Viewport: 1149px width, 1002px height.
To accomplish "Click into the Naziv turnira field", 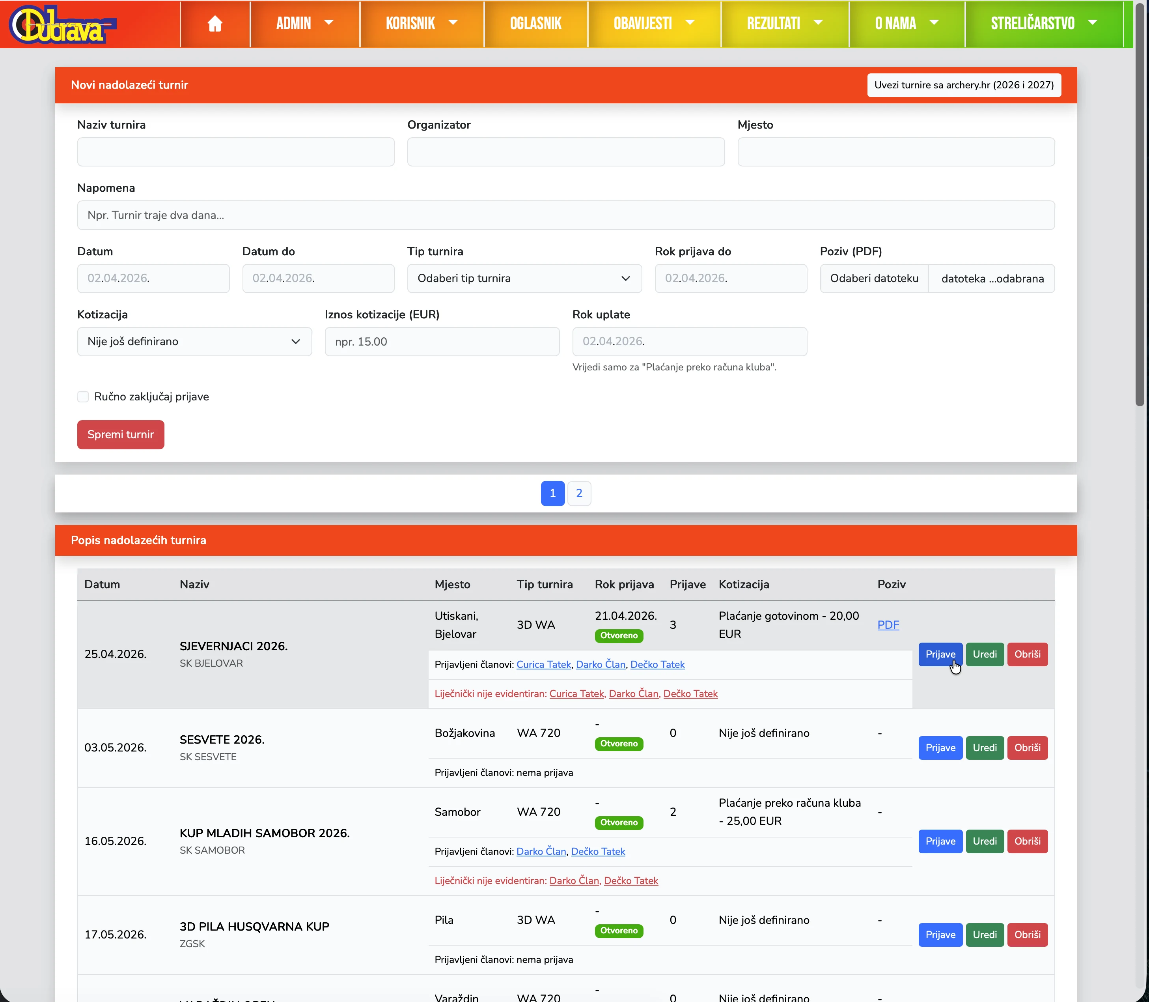I will [235, 152].
